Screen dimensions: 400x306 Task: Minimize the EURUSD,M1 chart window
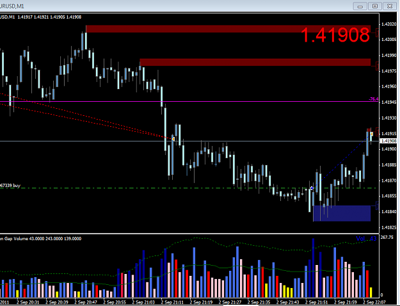pyautogui.click(x=360, y=6)
